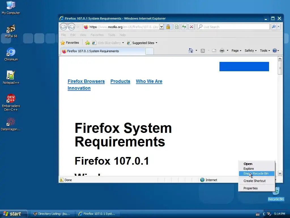Choose Properties in the context menu
Viewport: 290px width, 218px height.
(x=257, y=188)
